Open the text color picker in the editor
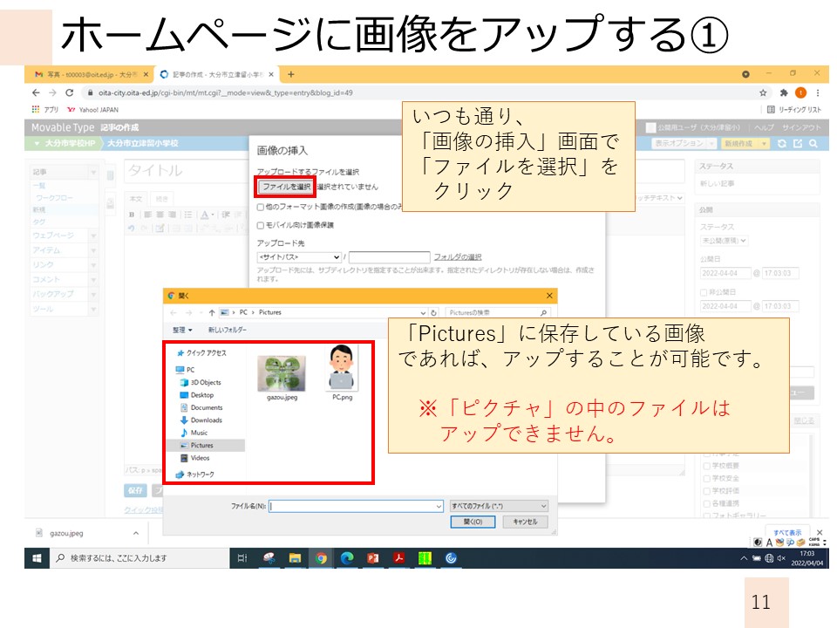This screenshot has width=837, height=628. click(204, 215)
